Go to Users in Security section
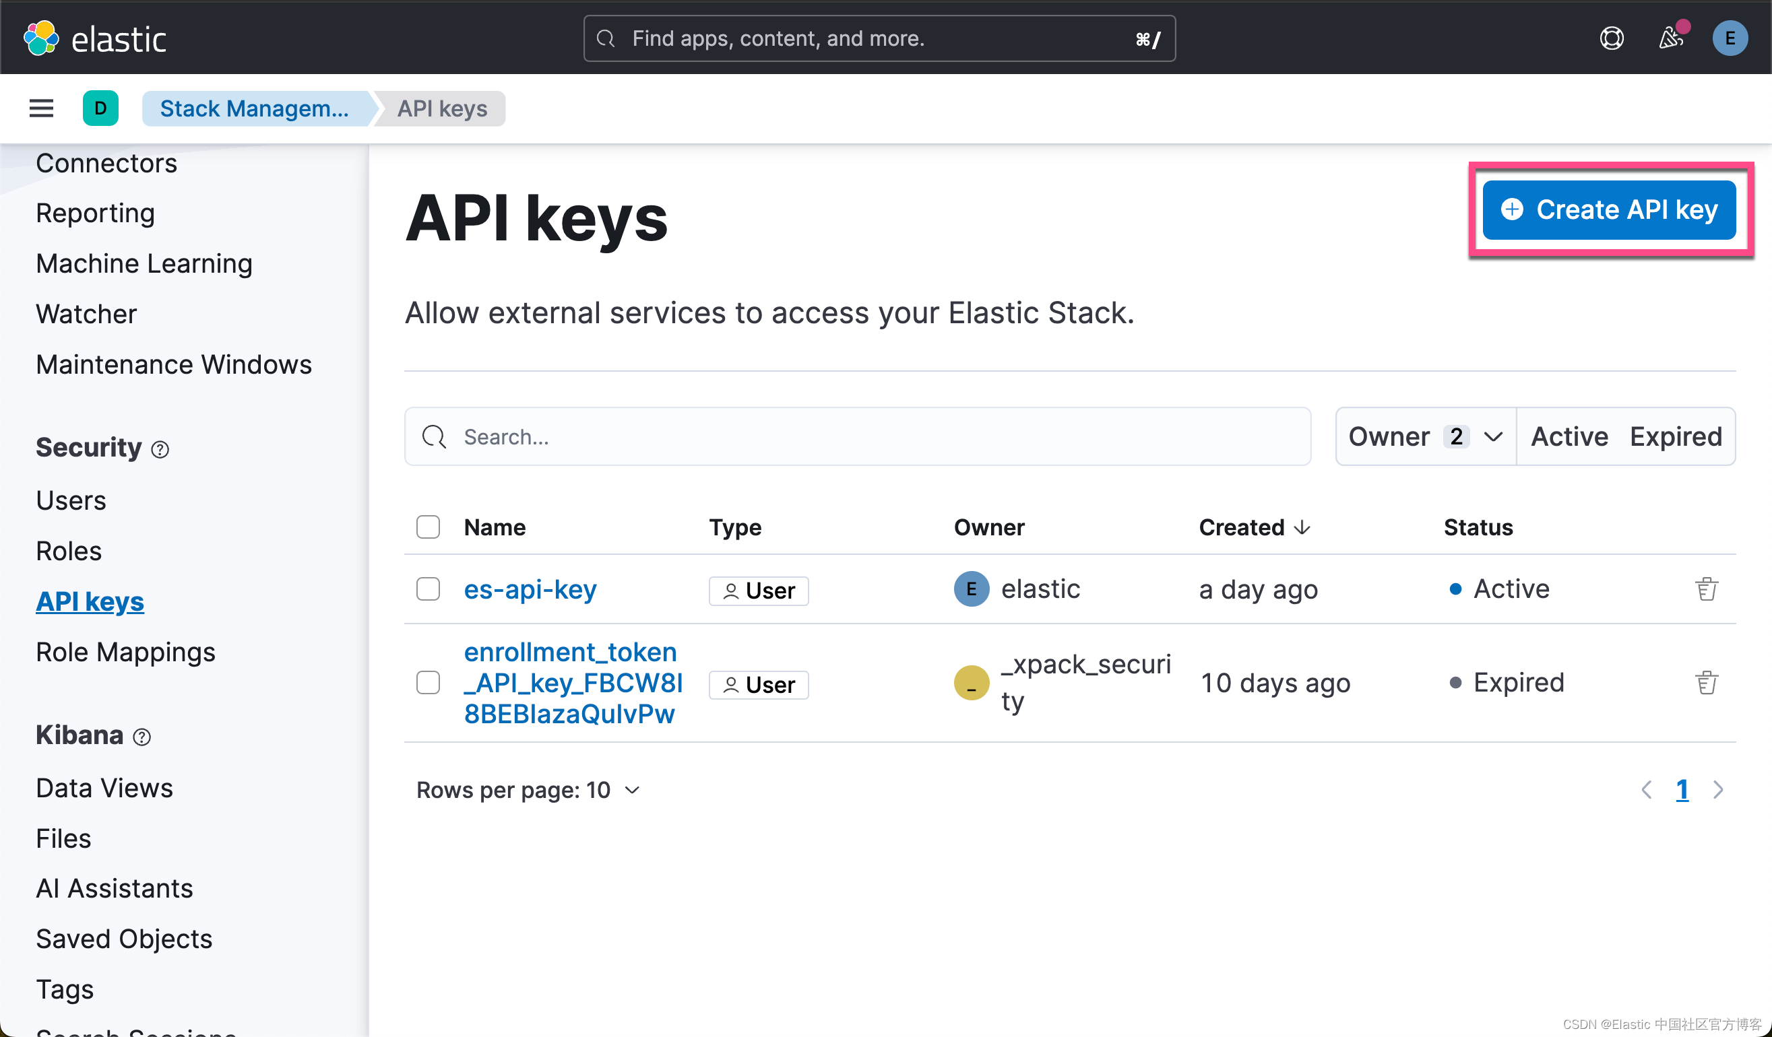Viewport: 1772px width, 1037px height. (70, 500)
